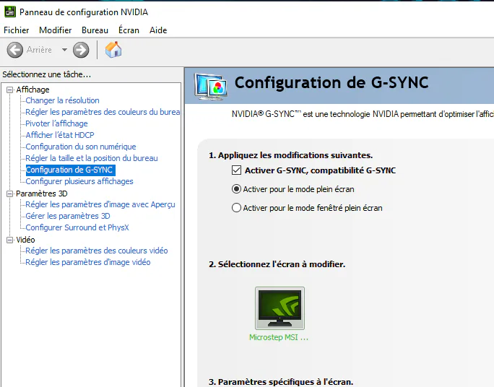Open Régler les paramètres d'image vidéo
Image resolution: width=494 pixels, height=387 pixels.
88,262
